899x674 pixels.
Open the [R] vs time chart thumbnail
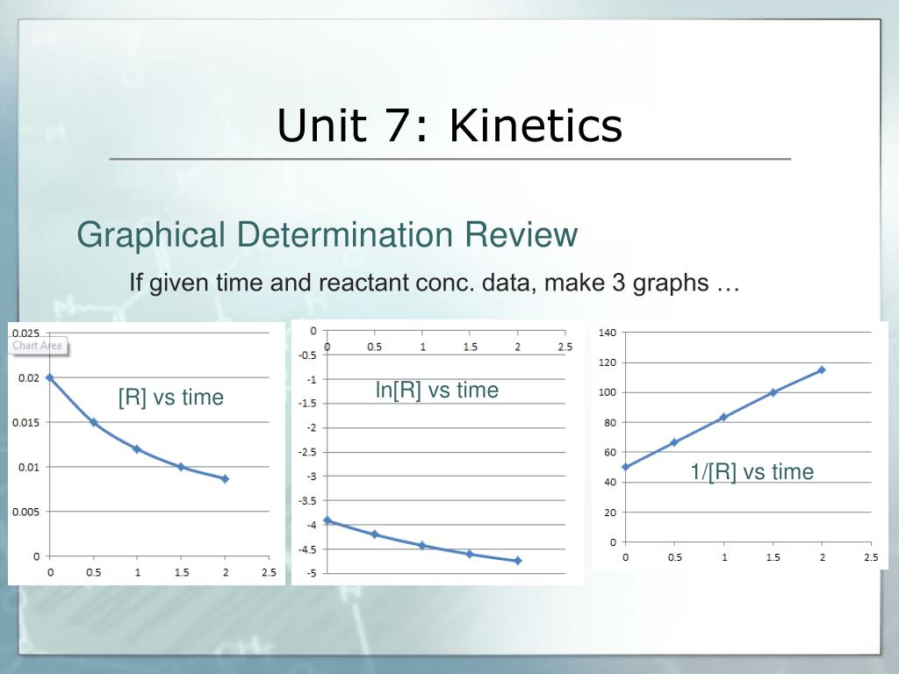coord(147,454)
